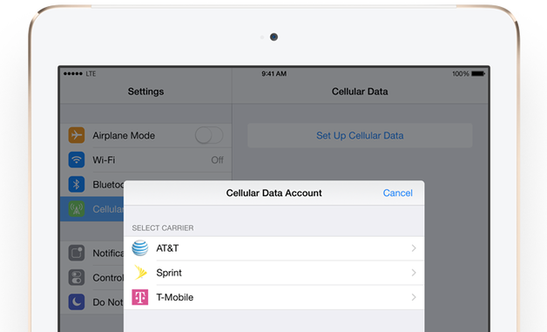Select the Airplane Mode label
The image size is (547, 332).
click(x=124, y=135)
